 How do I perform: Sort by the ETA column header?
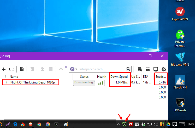pos(146,77)
